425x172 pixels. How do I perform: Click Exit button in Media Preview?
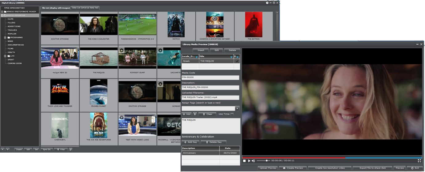415,168
